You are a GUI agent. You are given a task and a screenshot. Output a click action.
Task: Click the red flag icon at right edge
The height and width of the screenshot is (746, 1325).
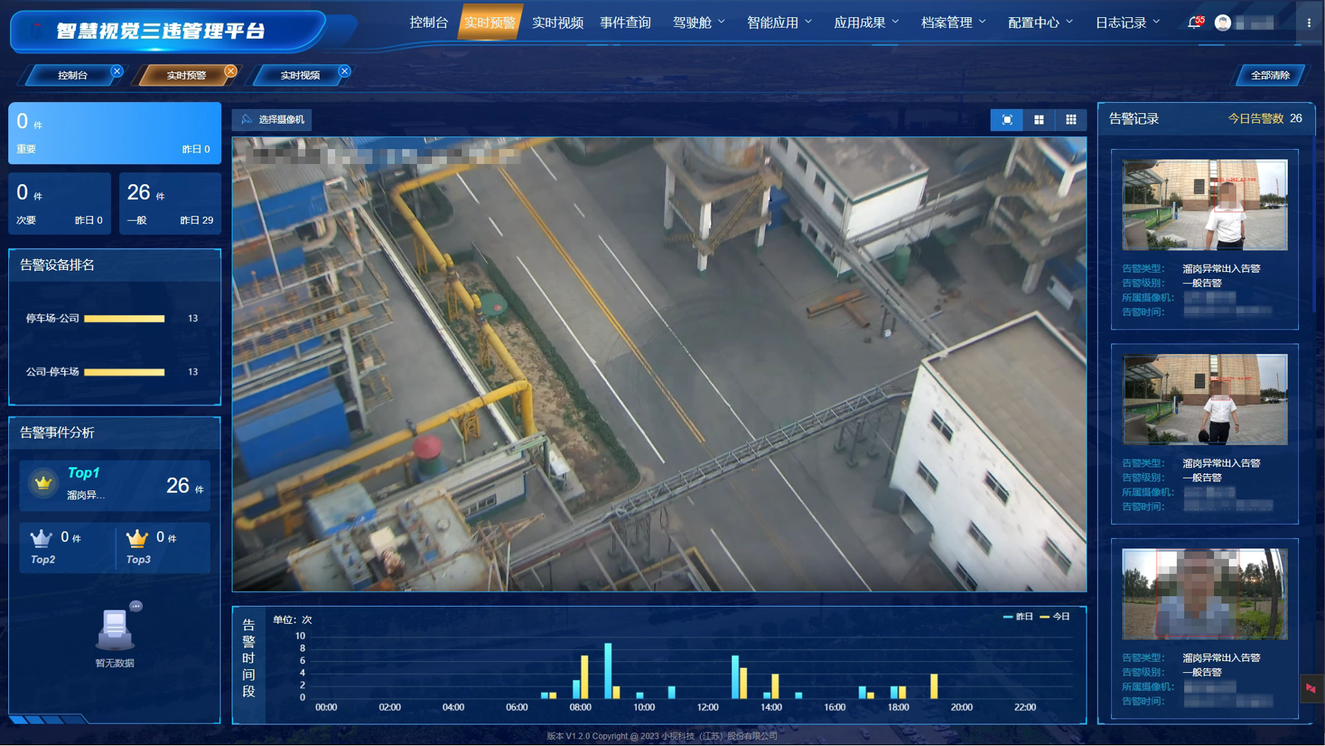pyautogui.click(x=1310, y=689)
